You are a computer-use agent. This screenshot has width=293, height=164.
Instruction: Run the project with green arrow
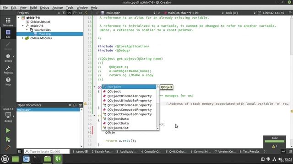(8, 131)
